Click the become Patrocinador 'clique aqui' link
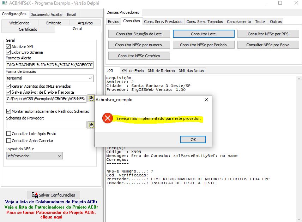302x222 pixels. (x=51, y=215)
